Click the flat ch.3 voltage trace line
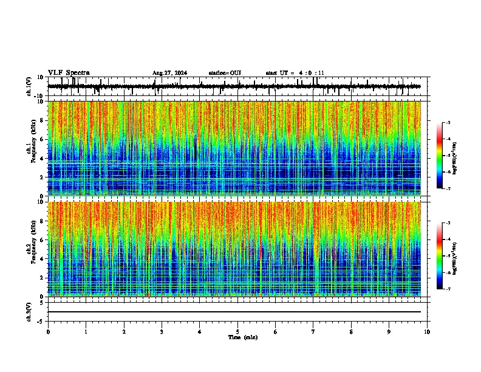The image size is (481, 372). [234, 312]
